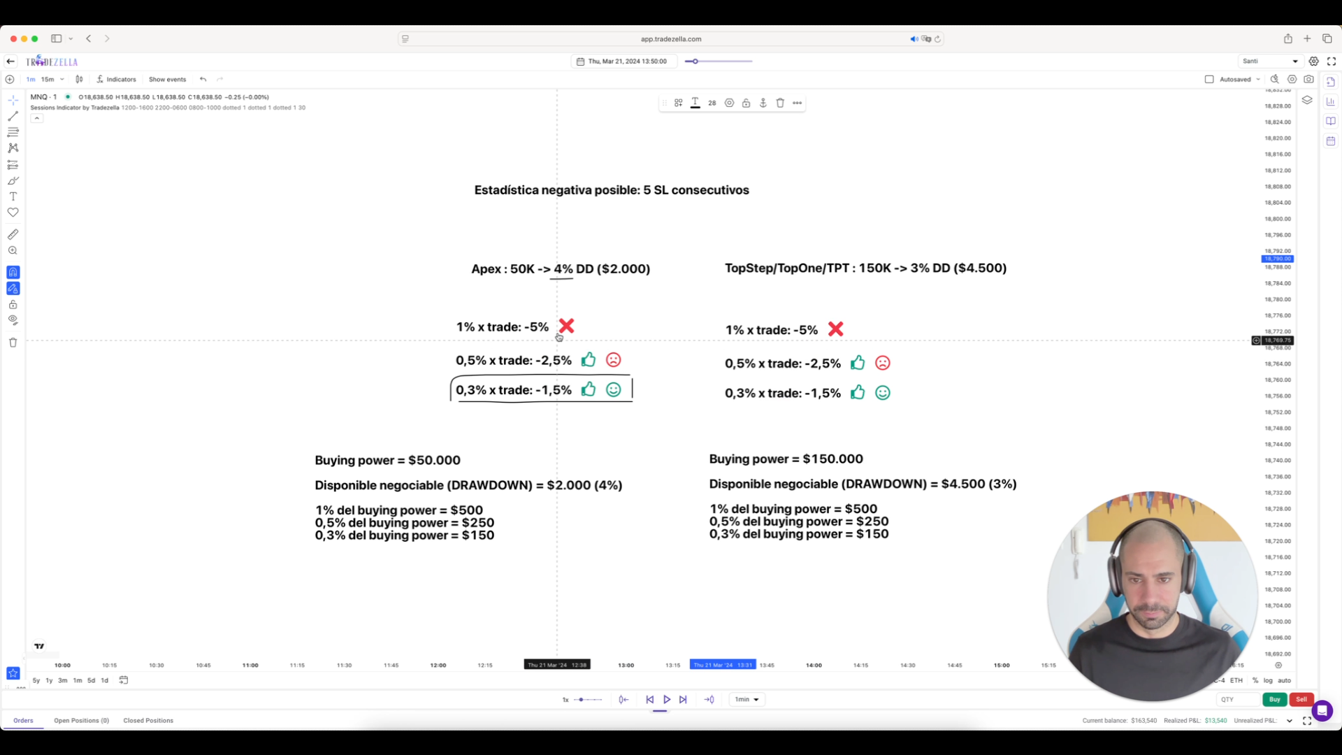1342x755 pixels.
Task: Delete selected text via floating toolbar trash
Action: [x=780, y=103]
